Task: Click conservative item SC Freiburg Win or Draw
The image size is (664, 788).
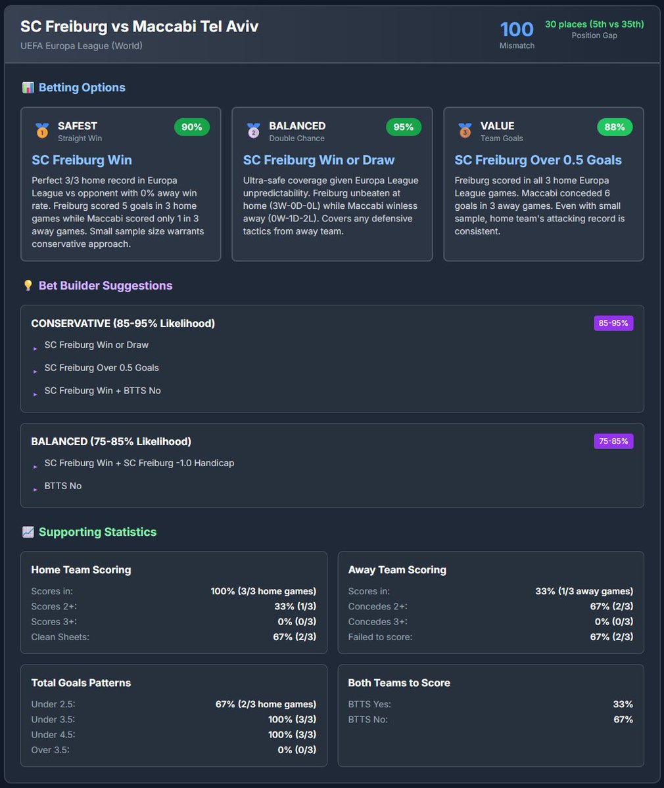Action: tap(97, 345)
